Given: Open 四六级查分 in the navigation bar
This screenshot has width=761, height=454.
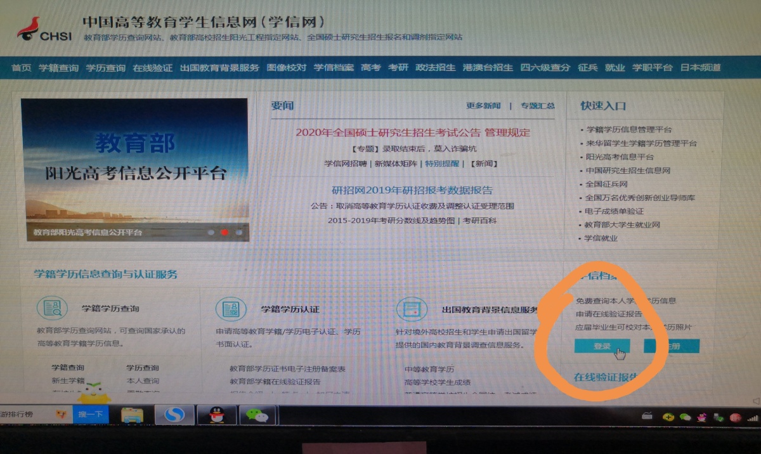Looking at the screenshot, I should (x=545, y=68).
